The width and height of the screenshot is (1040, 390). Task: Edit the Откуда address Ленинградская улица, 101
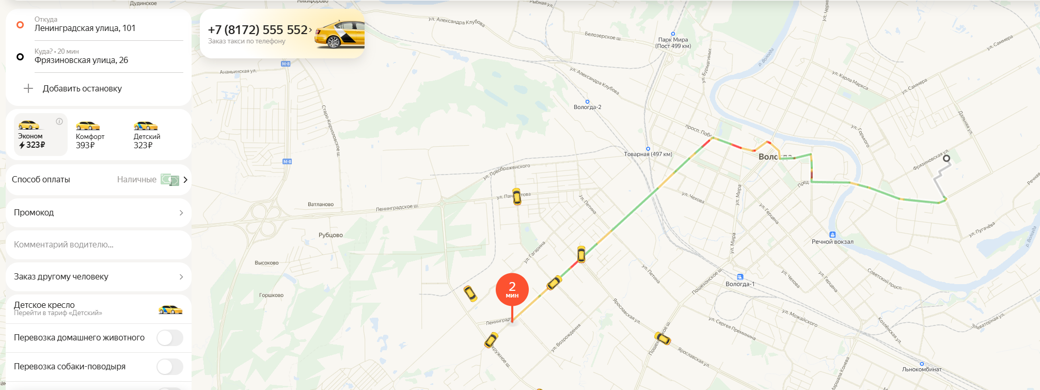[85, 28]
